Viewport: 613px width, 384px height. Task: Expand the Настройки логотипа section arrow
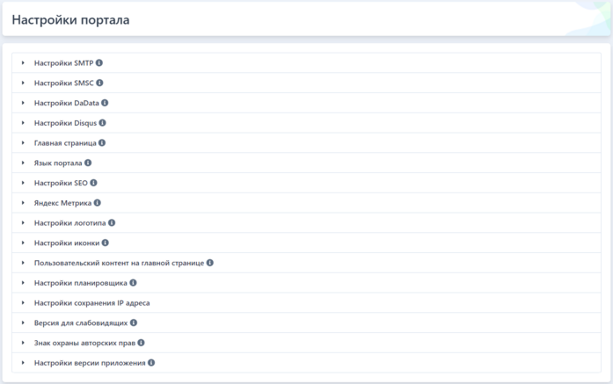click(x=23, y=223)
